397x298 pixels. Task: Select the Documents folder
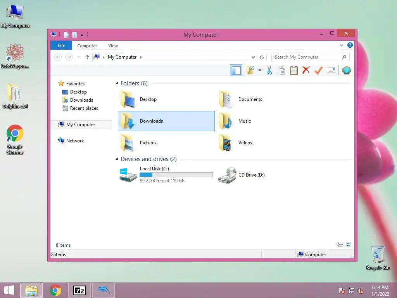tap(264, 99)
